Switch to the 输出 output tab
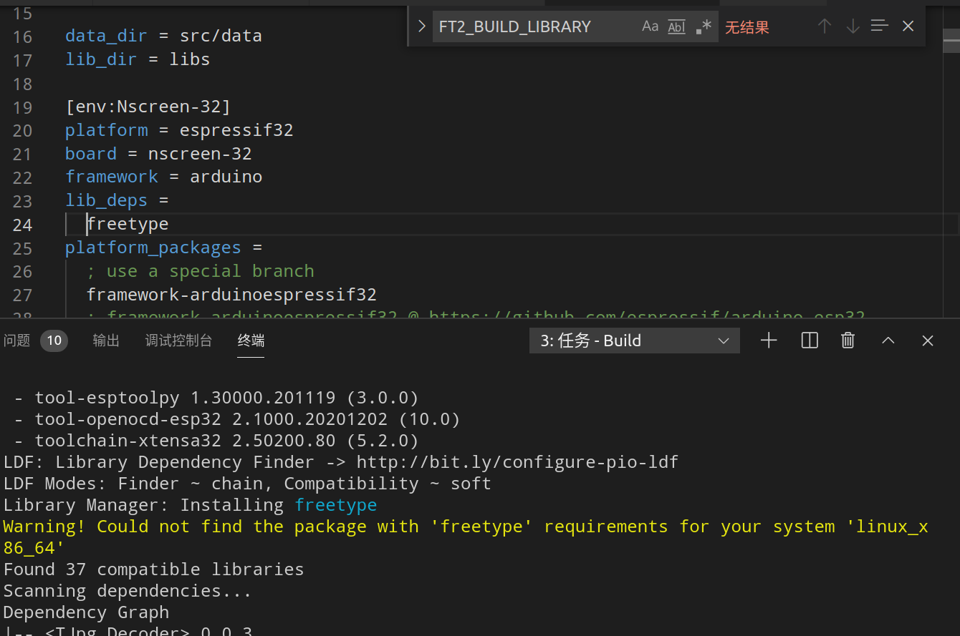Image resolution: width=960 pixels, height=636 pixels. click(x=106, y=341)
